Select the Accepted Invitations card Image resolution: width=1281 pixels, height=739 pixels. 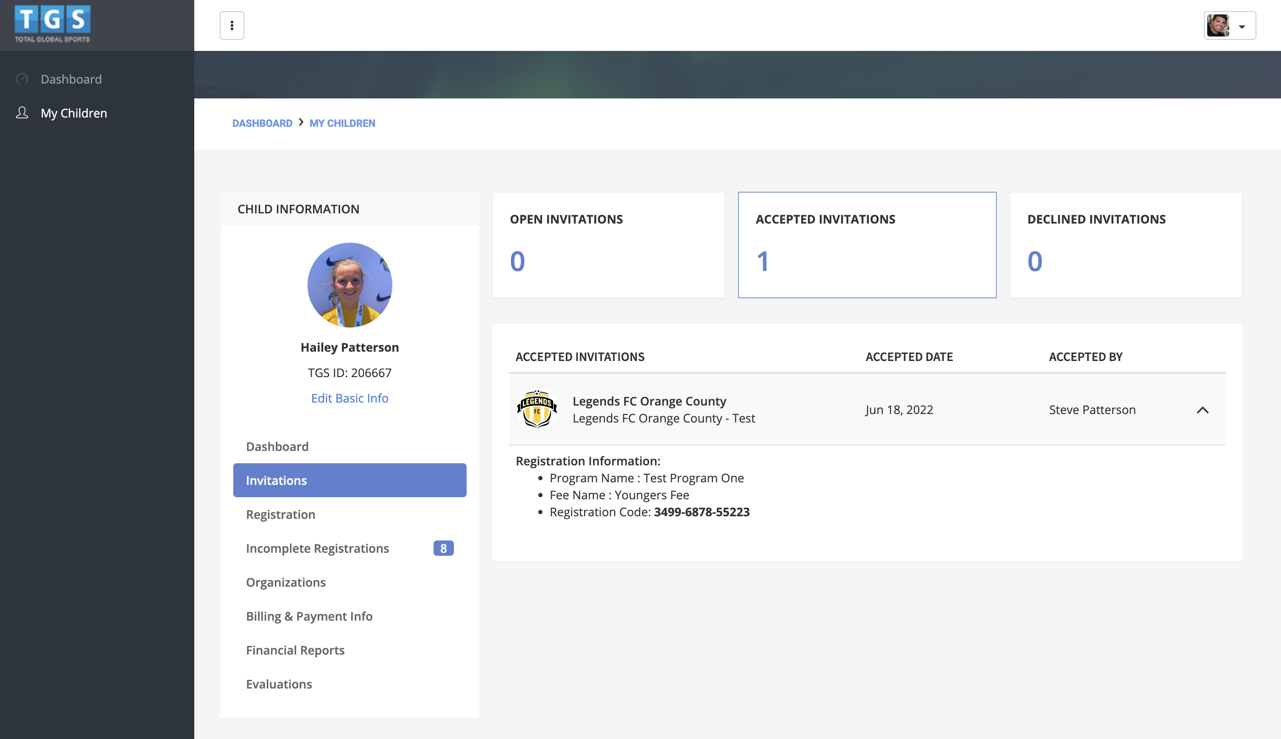[867, 245]
